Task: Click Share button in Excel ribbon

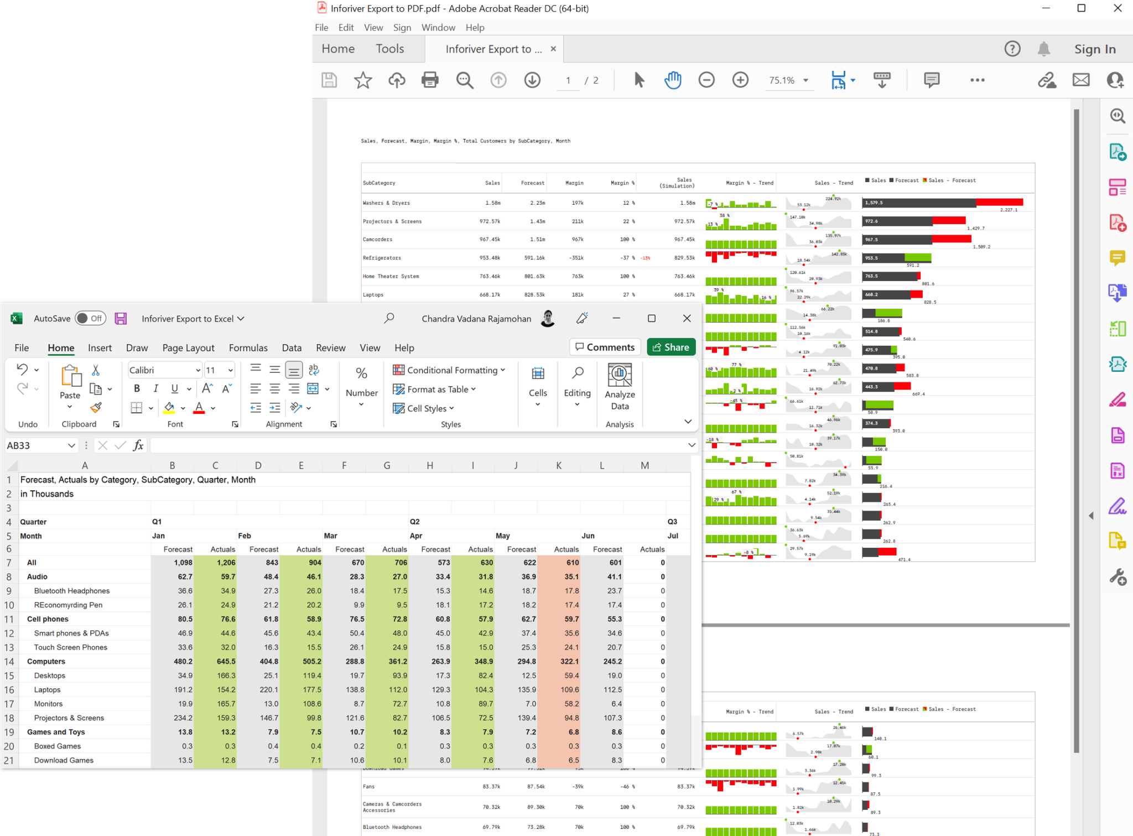Action: (x=671, y=347)
